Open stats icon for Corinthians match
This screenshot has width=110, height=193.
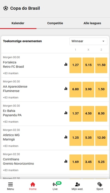66,161
